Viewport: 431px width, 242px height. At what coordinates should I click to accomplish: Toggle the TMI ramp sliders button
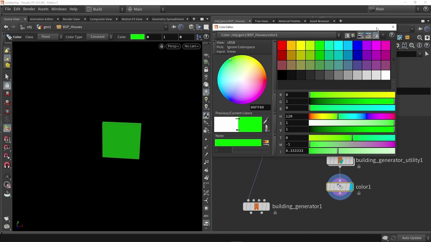tap(375, 35)
